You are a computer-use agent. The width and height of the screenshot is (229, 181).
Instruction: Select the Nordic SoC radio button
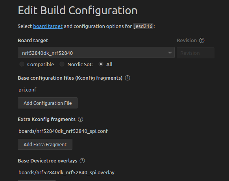pyautogui.click(x=62, y=64)
